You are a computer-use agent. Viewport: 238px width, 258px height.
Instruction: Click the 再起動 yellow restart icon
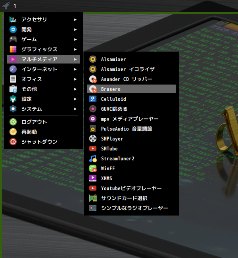tap(13, 132)
